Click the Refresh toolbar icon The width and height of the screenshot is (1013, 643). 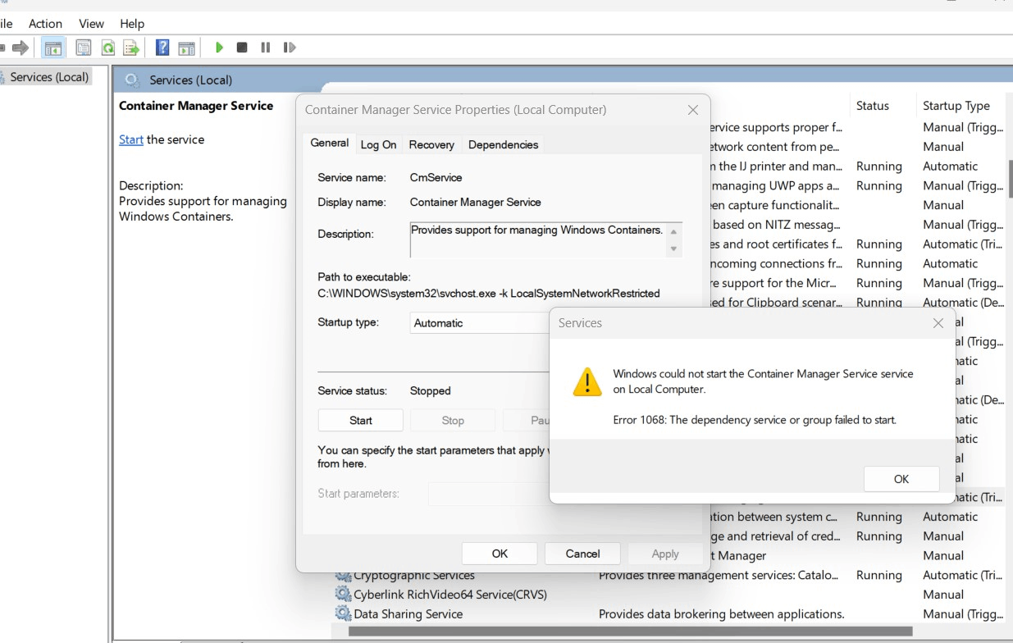pos(107,48)
